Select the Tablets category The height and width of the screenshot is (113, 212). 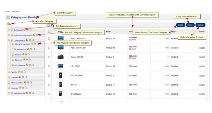(14, 72)
